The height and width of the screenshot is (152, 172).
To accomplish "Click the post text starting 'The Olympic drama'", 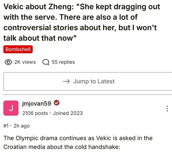I will 77,138.
